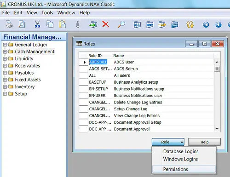Screen dimensions: 230x177
Task: Select the Inventory tree item
Action: tap(25, 87)
